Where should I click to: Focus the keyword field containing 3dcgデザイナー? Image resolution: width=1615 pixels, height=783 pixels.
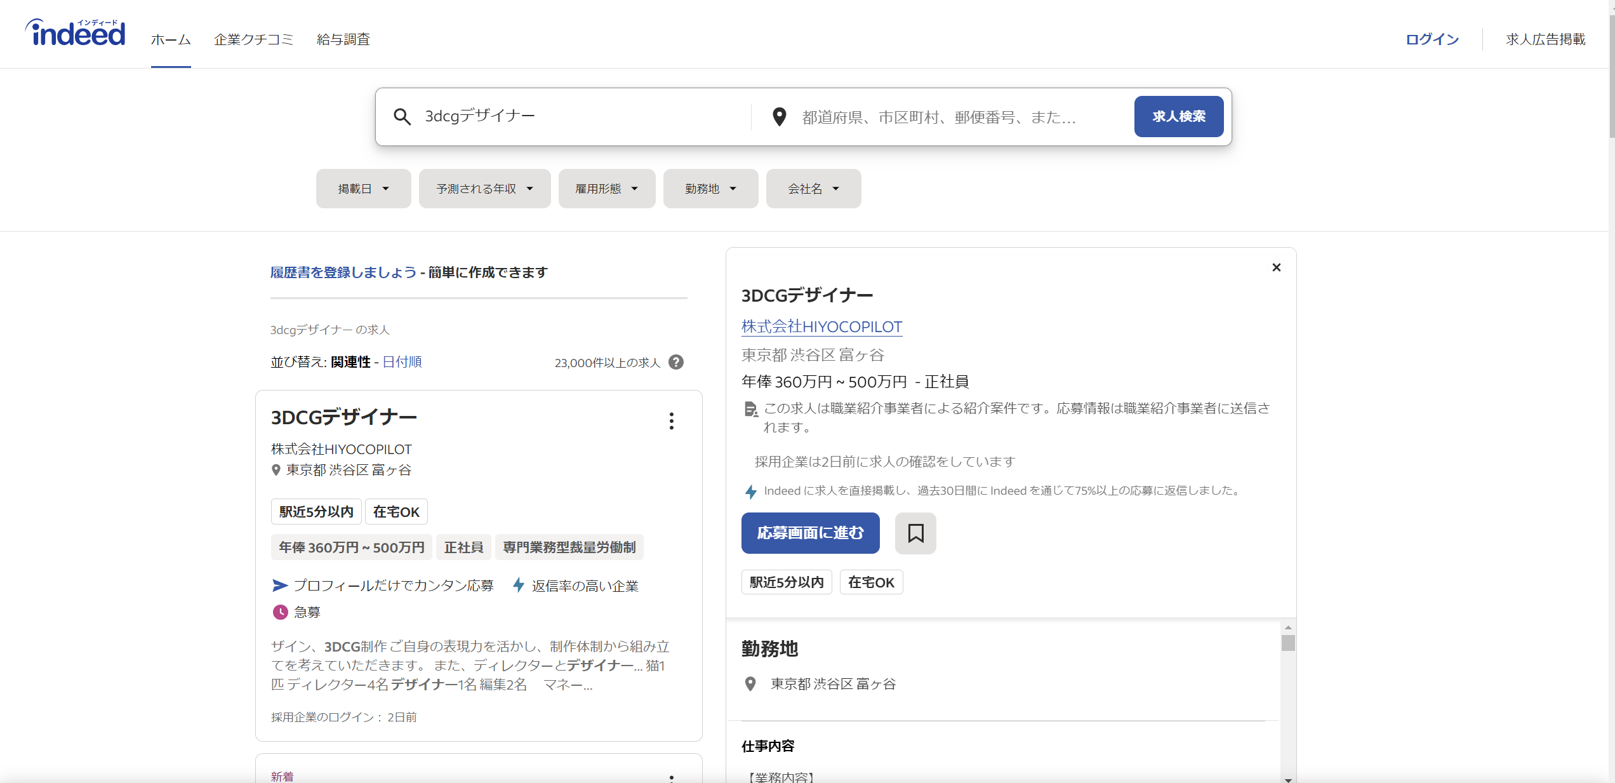[x=578, y=116]
